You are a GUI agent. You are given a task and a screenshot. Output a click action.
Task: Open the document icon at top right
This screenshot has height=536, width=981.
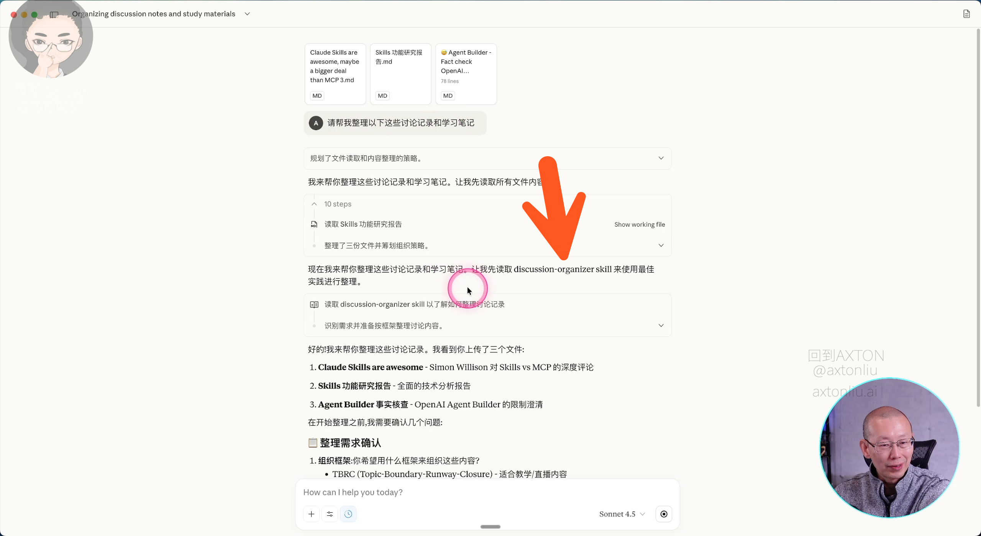coord(966,14)
